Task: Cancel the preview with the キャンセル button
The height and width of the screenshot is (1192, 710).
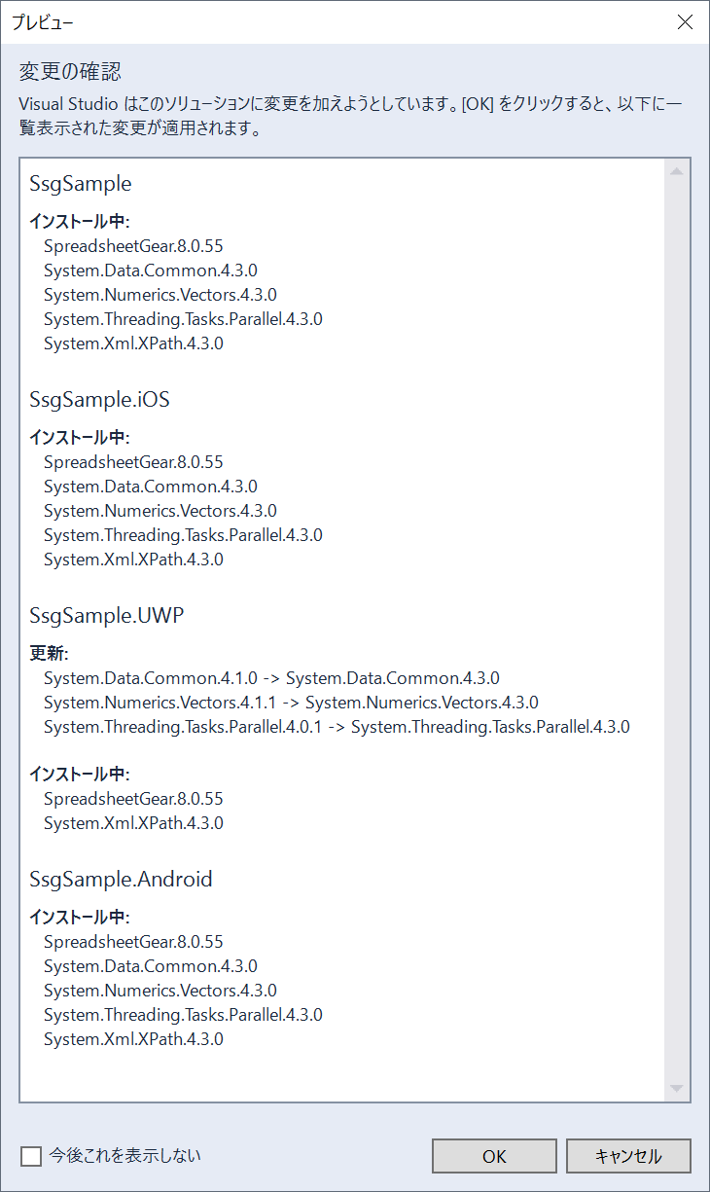Action: 628,1156
